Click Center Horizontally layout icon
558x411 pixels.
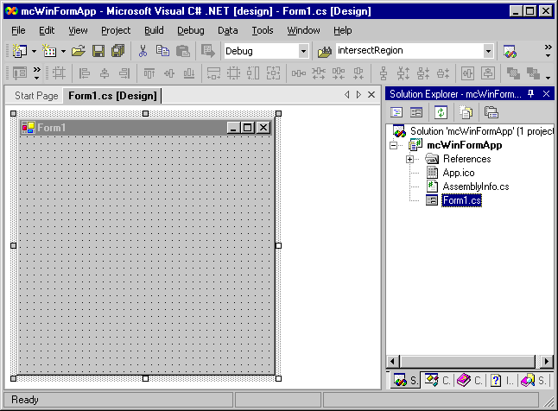tap(467, 73)
